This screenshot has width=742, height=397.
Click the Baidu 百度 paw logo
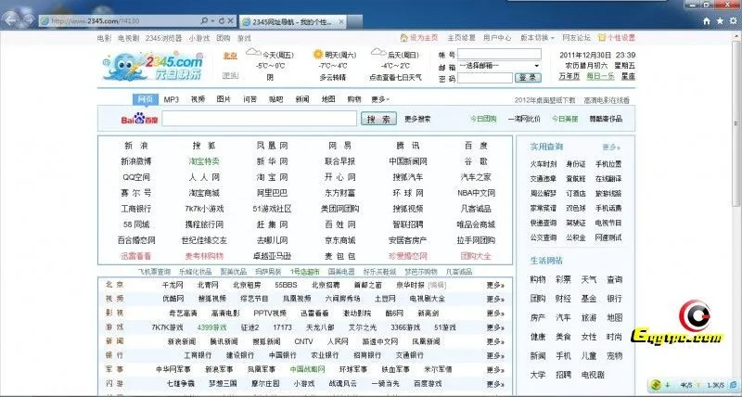point(139,119)
